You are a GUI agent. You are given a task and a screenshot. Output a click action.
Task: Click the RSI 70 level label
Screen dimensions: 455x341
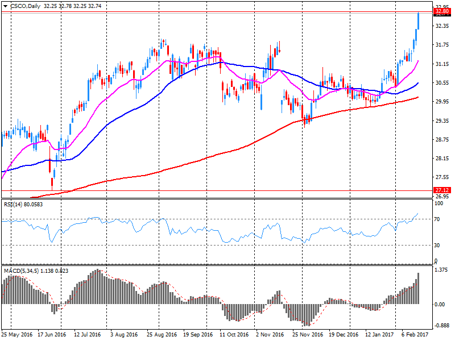point(437,219)
